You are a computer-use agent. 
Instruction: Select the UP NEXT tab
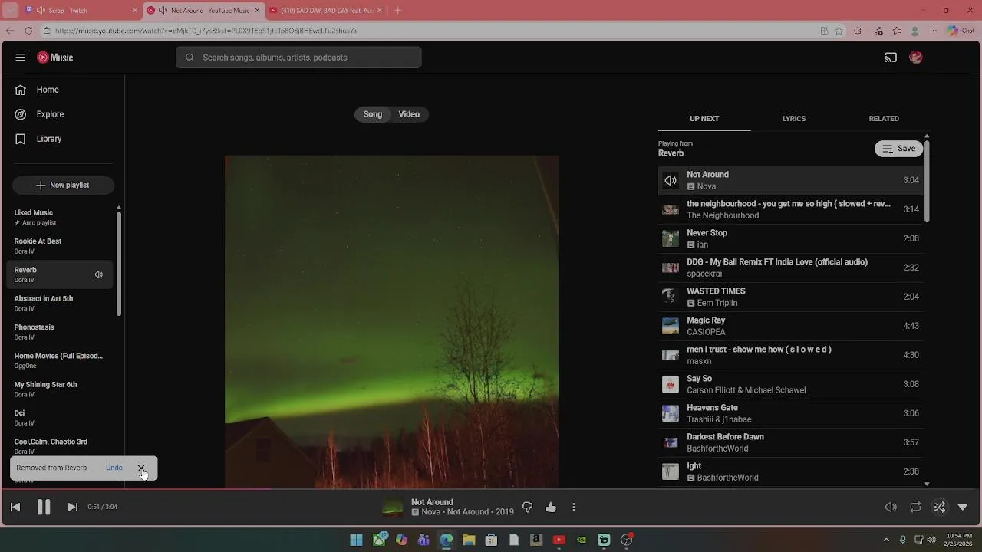coord(704,119)
